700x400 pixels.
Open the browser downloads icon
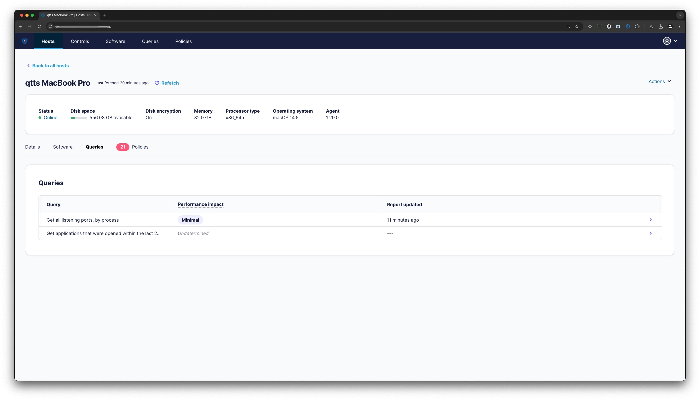coord(660,26)
